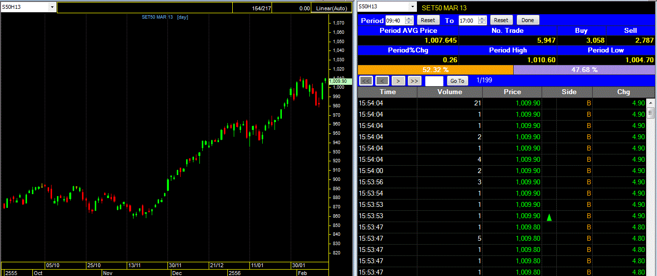Viewport: 657px width, 276px height.
Task: Click the 05/10 date label on chart axis
Action: click(x=53, y=265)
